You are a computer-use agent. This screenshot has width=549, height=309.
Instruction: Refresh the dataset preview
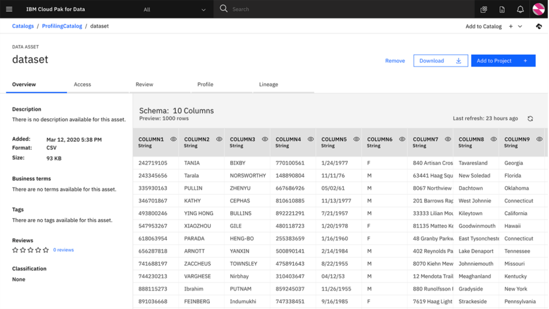tap(530, 119)
